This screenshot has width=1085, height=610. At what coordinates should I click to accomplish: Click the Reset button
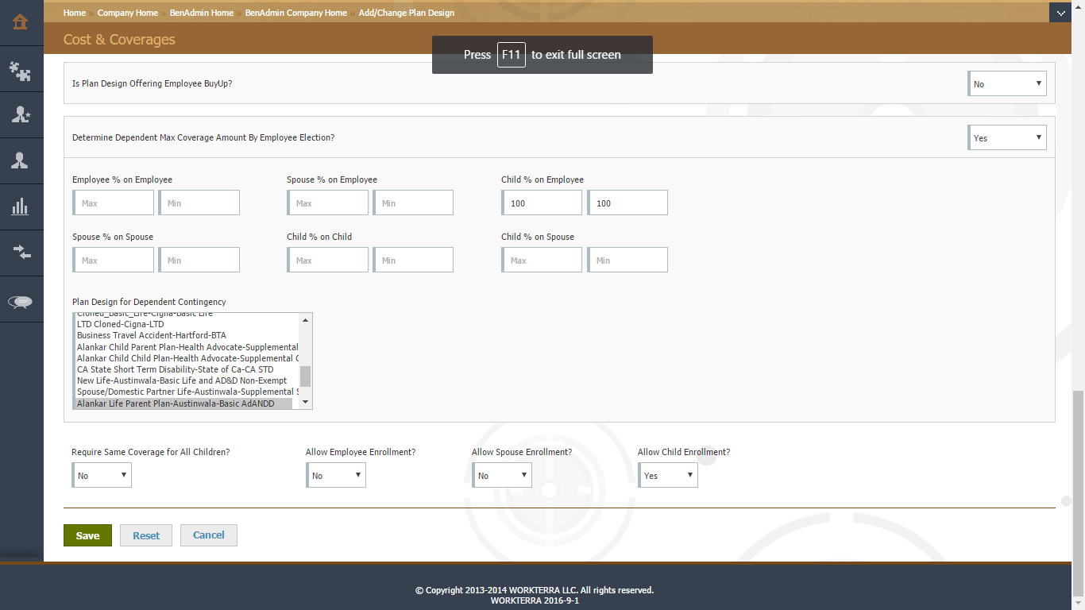click(146, 535)
